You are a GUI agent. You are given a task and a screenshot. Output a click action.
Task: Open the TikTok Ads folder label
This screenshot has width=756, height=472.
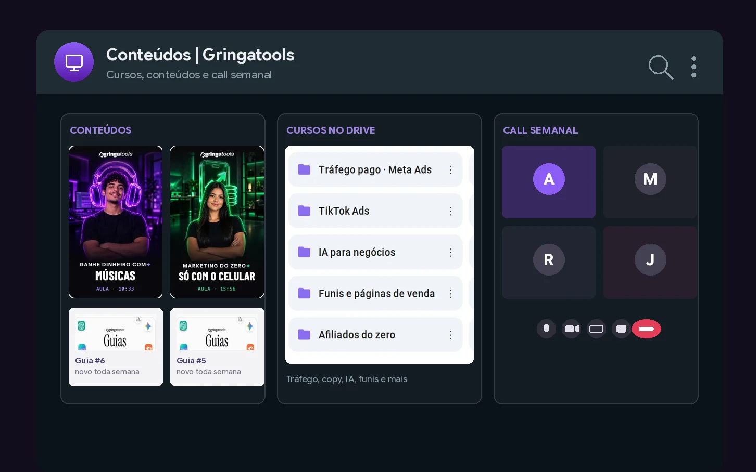[x=344, y=211]
